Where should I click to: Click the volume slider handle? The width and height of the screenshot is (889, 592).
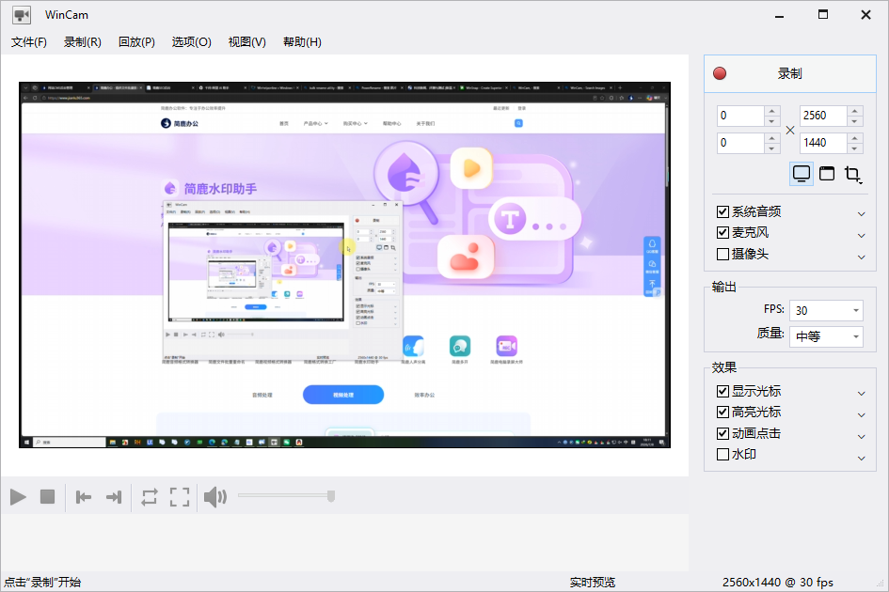331,496
